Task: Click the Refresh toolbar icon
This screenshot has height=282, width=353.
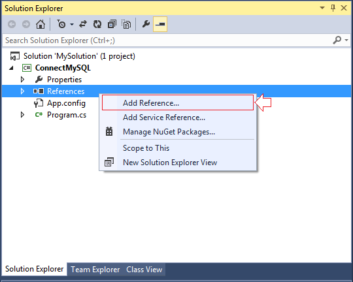Action: [x=97, y=24]
